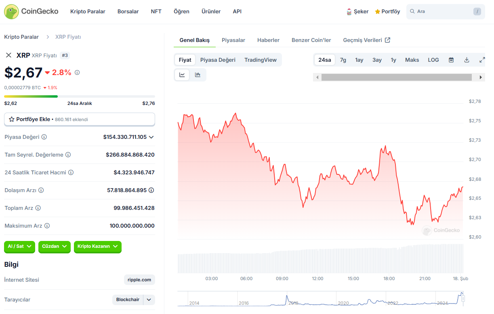This screenshot has width=494, height=314.
Task: Click the search magnifier icon
Action: 412,11
